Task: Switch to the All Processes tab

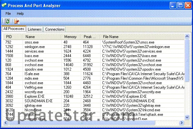Action: click(14, 29)
